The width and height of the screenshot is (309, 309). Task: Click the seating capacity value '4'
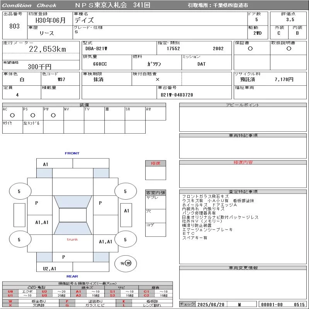click(x=17, y=95)
